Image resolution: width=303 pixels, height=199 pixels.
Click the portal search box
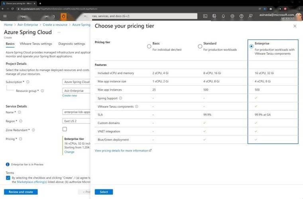tap(141, 16)
